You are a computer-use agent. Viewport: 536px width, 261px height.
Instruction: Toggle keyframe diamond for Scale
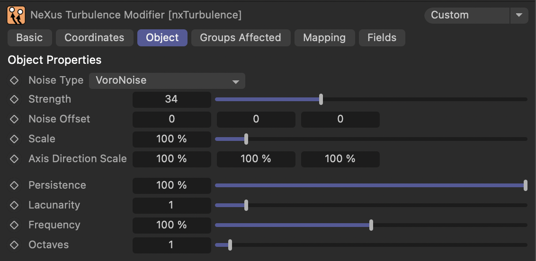14,139
